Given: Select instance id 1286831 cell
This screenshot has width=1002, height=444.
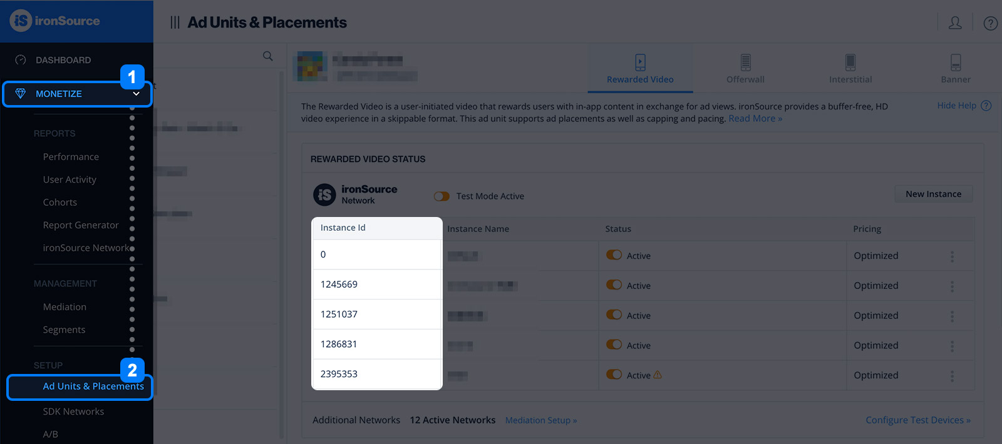Looking at the screenshot, I should click(377, 345).
